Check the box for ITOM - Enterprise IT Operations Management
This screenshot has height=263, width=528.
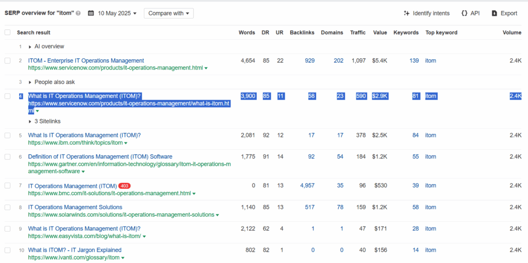7,61
